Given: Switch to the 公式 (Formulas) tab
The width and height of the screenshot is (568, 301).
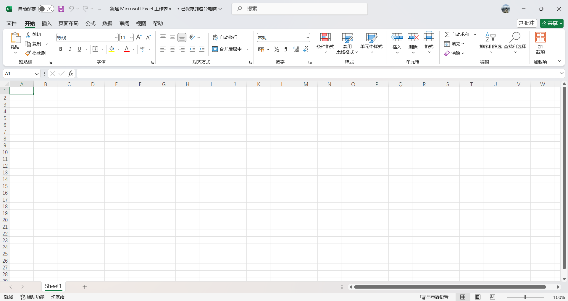Looking at the screenshot, I should coord(91,24).
